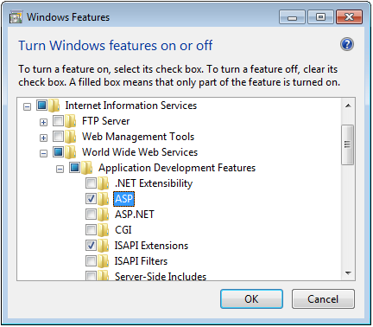Click the Windows Features title bar icon

click(16, 17)
